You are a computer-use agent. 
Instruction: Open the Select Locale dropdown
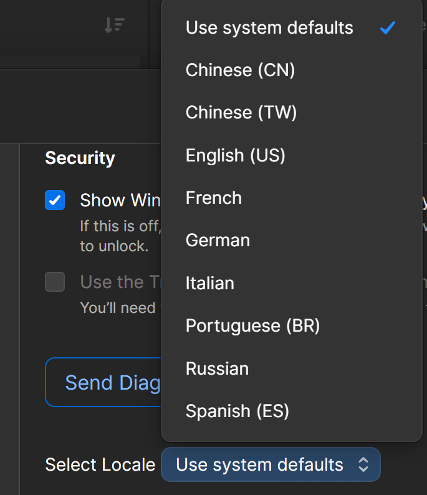(270, 464)
